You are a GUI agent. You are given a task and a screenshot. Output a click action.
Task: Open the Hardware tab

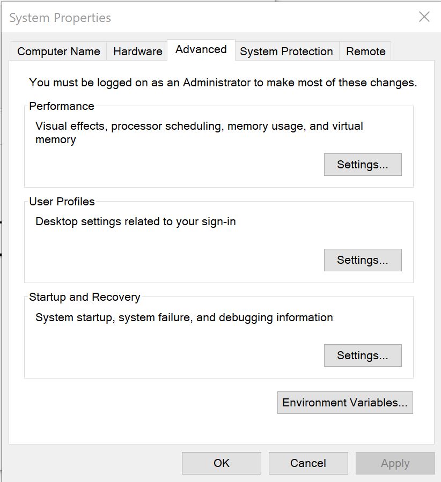click(x=137, y=51)
